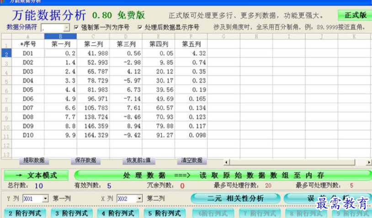Click the 4 阶行列式 button
The image size is (372, 218).
pyautogui.click(x=118, y=213)
